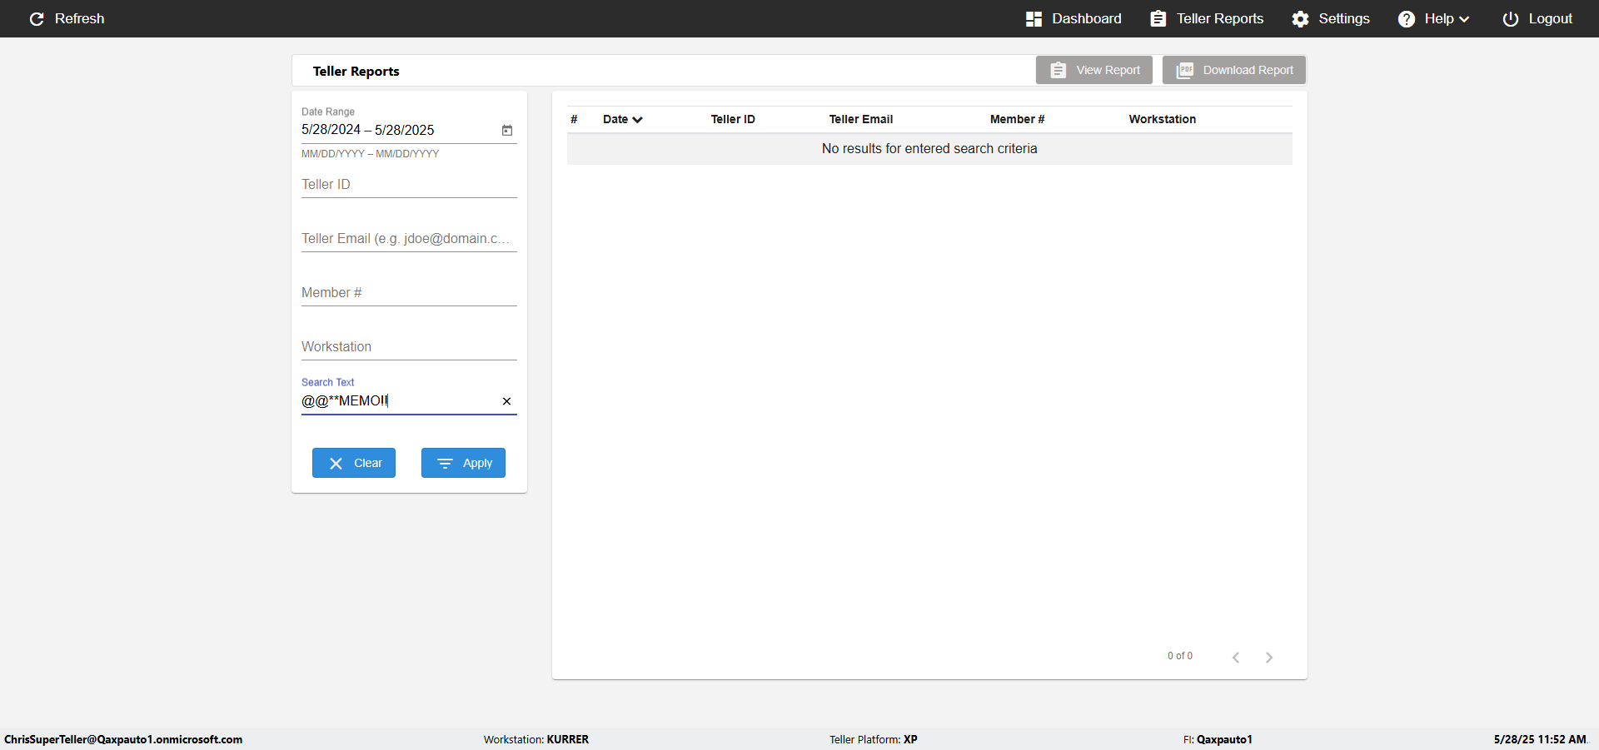Click the Apply filter button
The height and width of the screenshot is (750, 1599).
point(463,463)
